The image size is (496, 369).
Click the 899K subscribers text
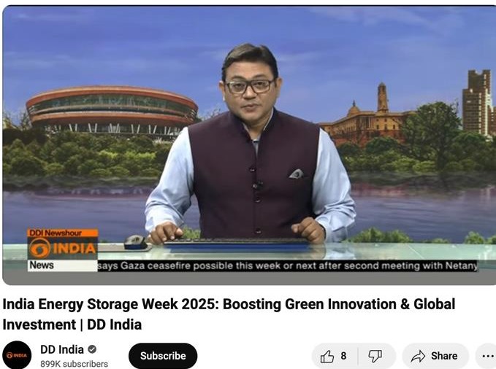(x=74, y=364)
